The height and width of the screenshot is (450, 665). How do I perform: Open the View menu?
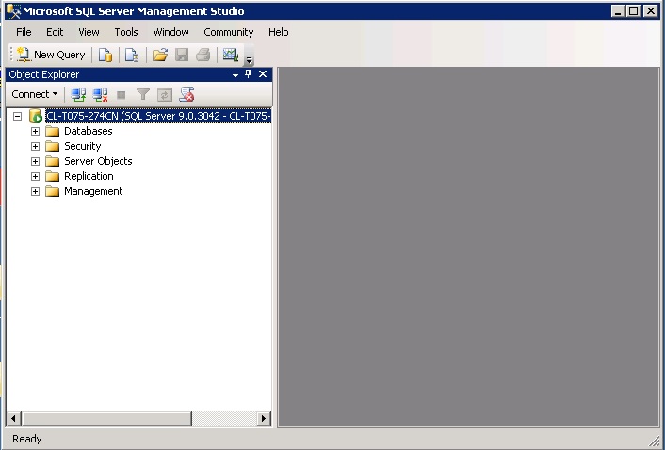point(89,32)
